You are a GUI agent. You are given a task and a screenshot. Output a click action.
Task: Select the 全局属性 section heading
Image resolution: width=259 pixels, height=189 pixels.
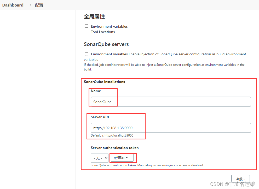[x=94, y=16]
